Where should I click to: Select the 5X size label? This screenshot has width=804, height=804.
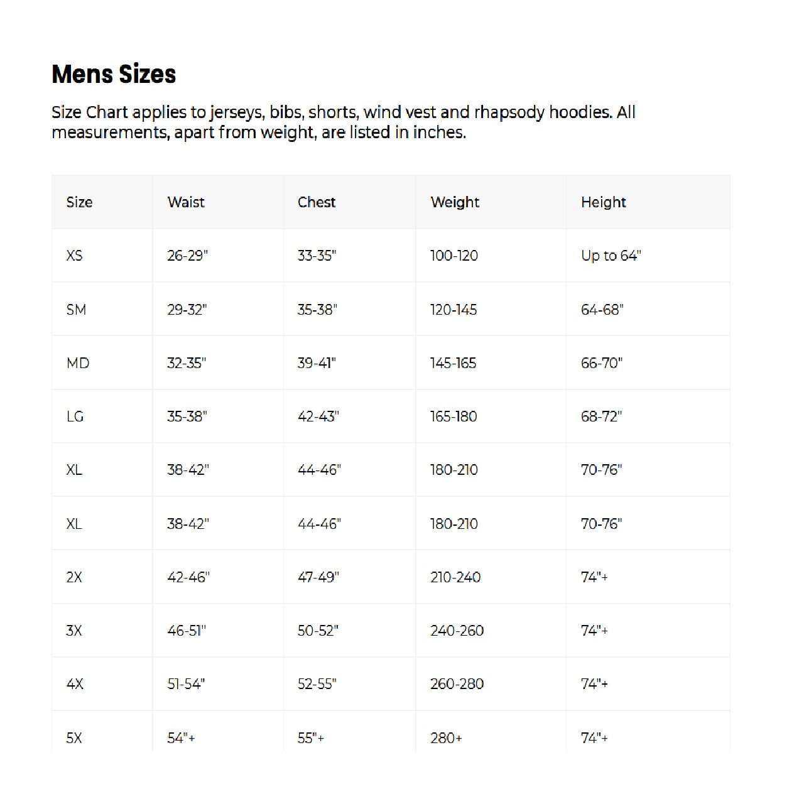coord(74,738)
